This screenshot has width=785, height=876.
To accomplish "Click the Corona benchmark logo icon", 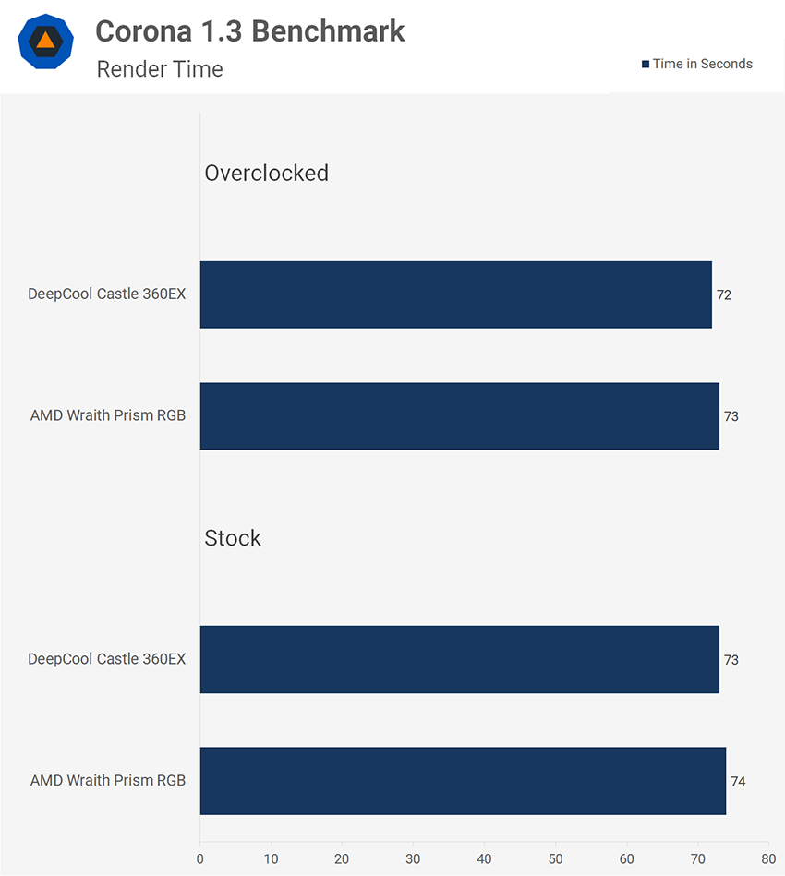I will coord(45,42).
